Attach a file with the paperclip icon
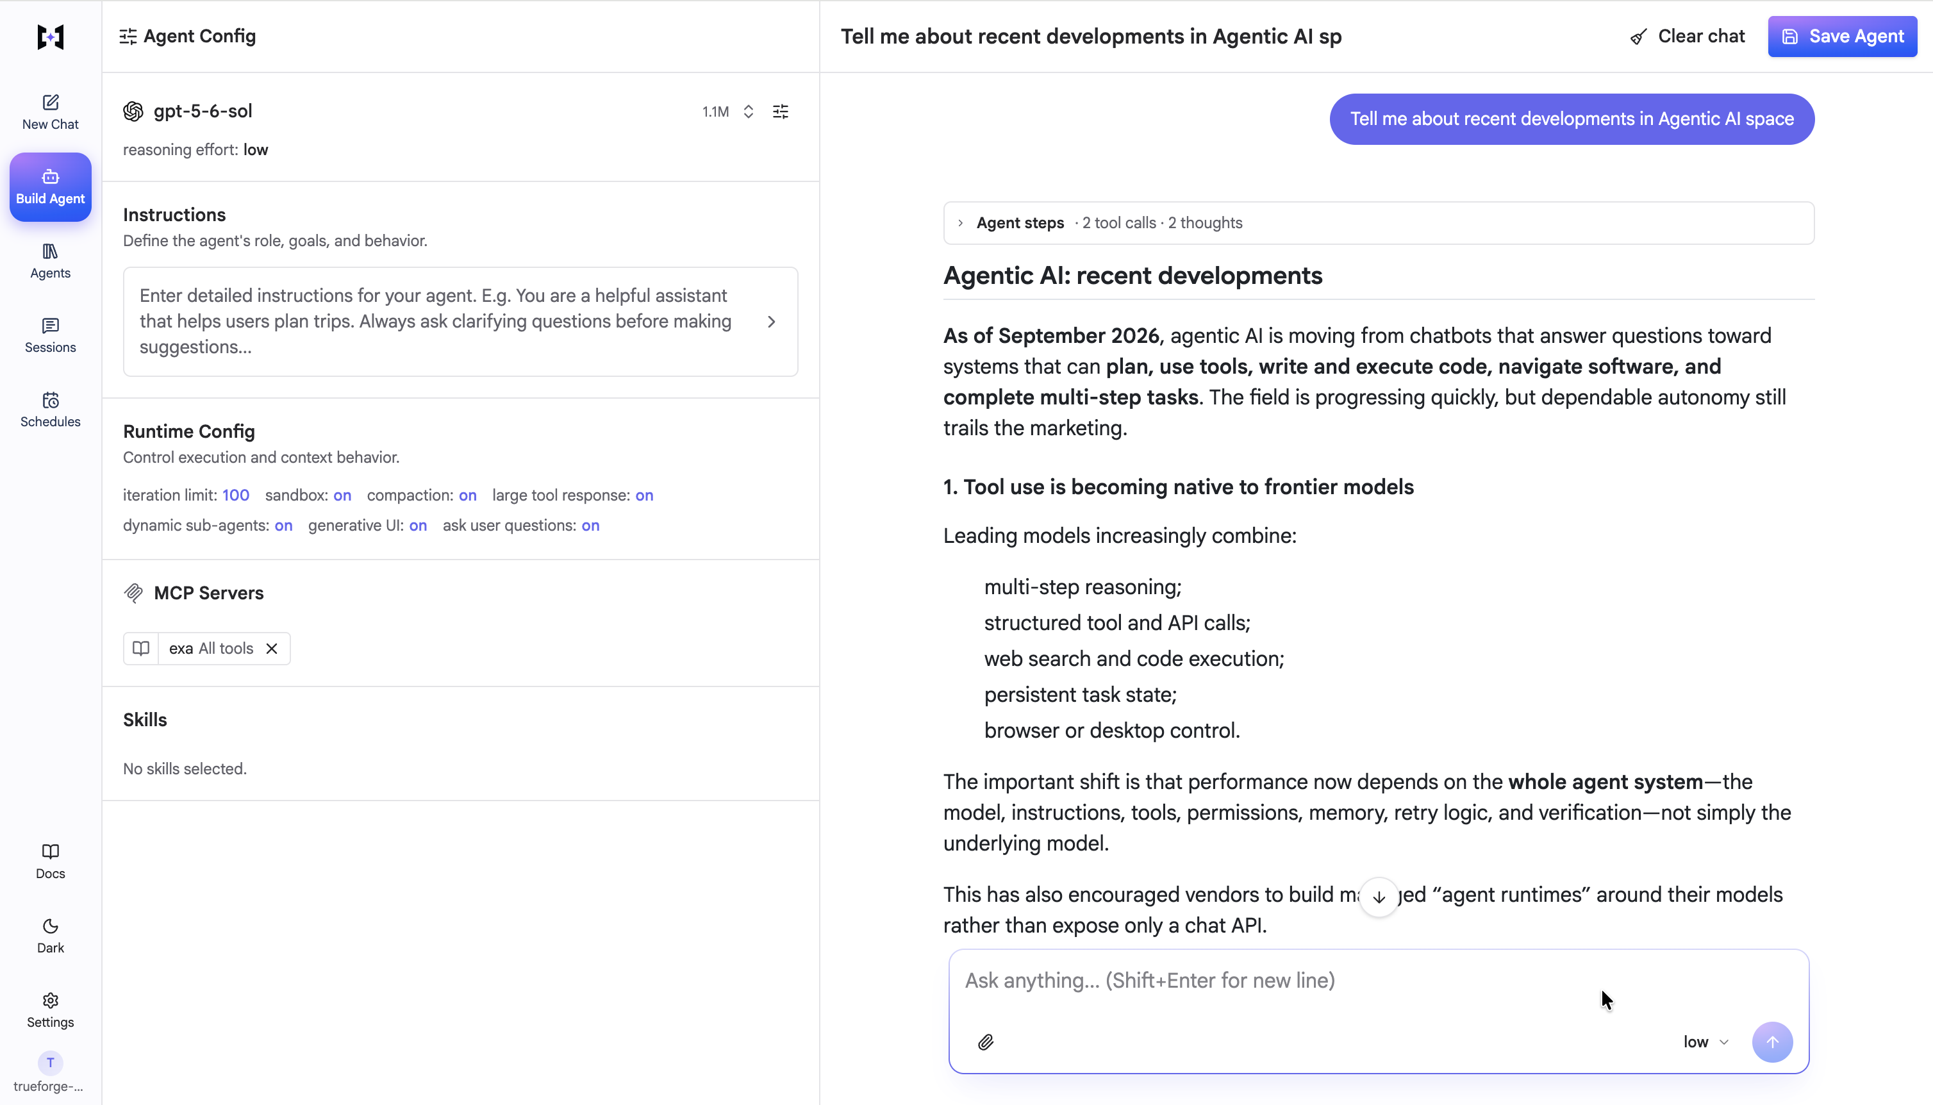This screenshot has height=1105, width=1933. point(986,1042)
